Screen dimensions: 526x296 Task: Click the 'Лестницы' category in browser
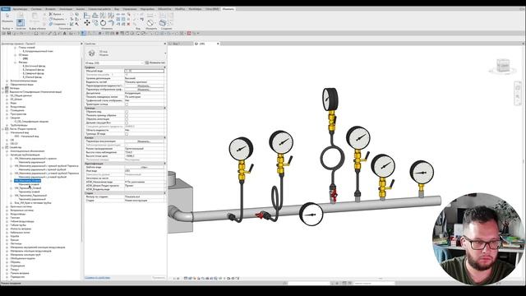[16, 243]
